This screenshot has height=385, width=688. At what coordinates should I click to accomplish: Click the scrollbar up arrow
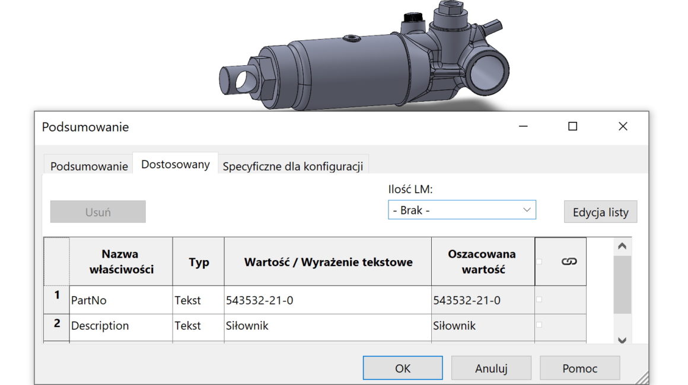(622, 246)
